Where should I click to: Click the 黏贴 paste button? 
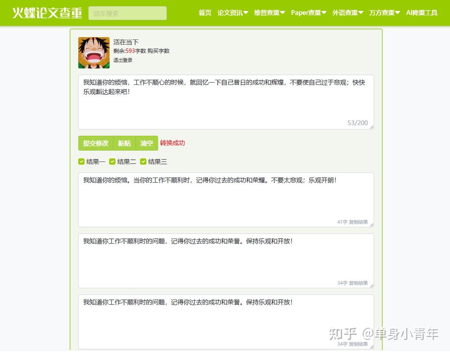pos(124,143)
